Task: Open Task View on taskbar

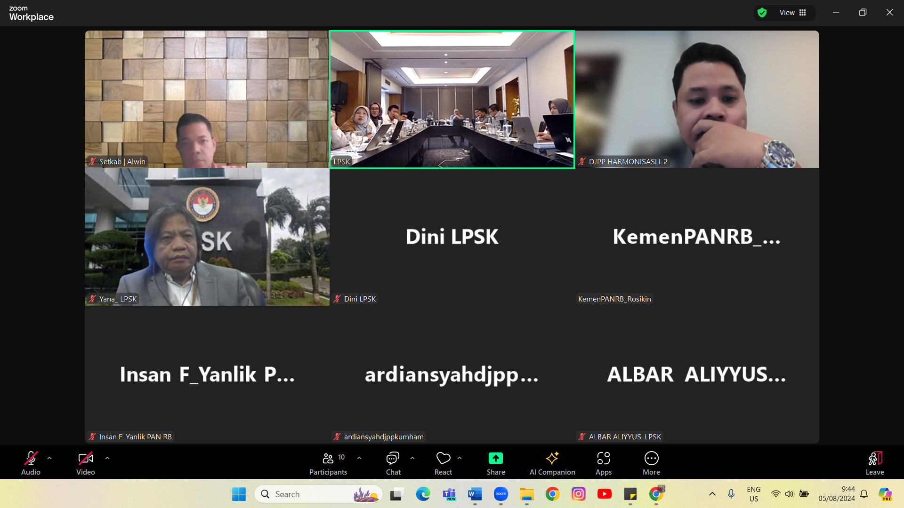Action: pos(396,494)
